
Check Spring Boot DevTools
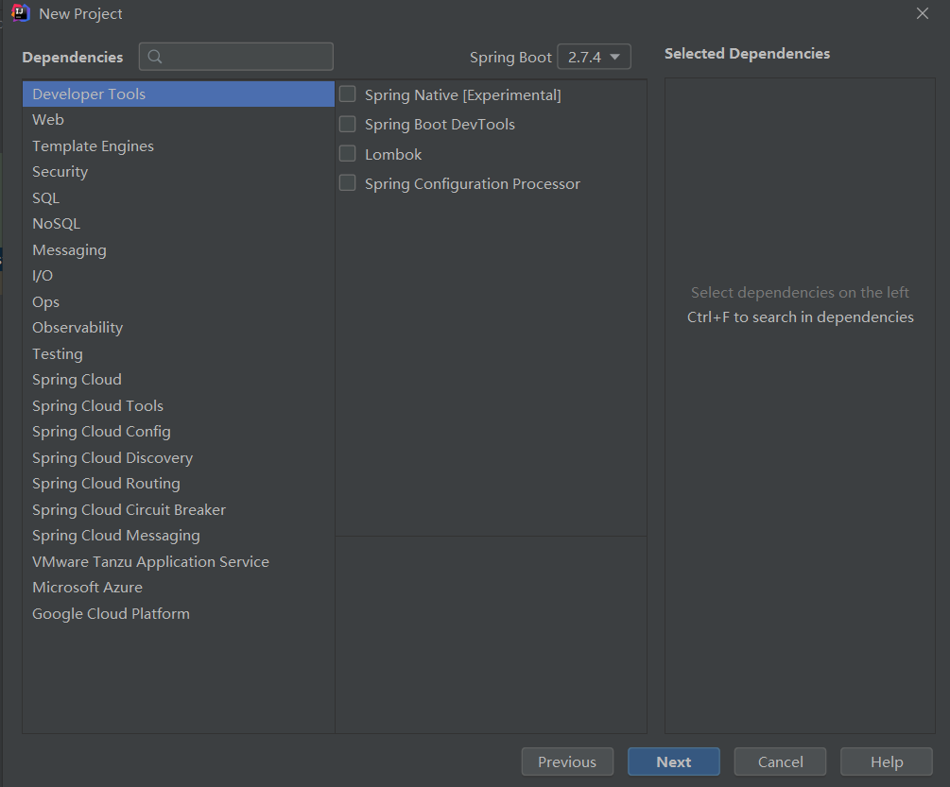(347, 124)
